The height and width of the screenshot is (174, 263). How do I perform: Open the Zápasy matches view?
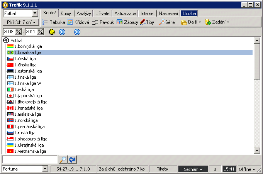pyautogui.click(x=127, y=22)
